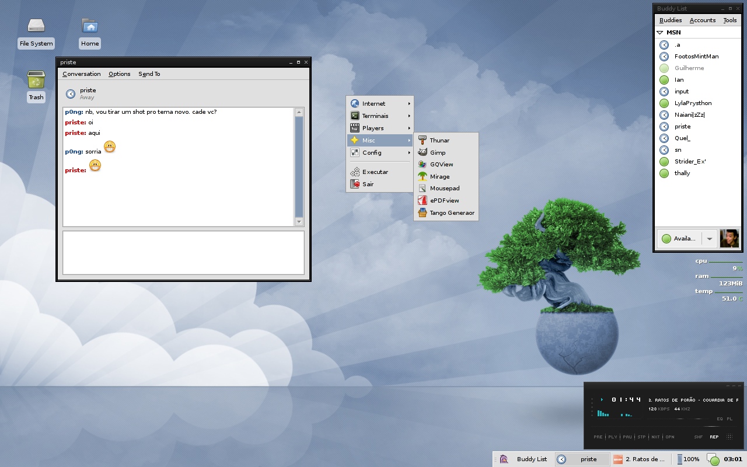
Task: Click the away icon beside Quel_
Action: (x=664, y=138)
